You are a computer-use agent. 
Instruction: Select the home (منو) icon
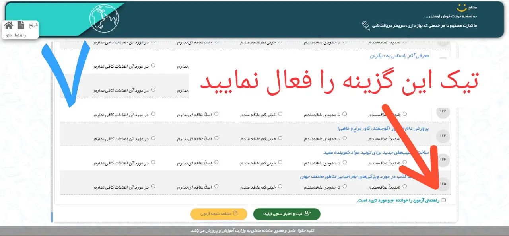click(x=8, y=25)
